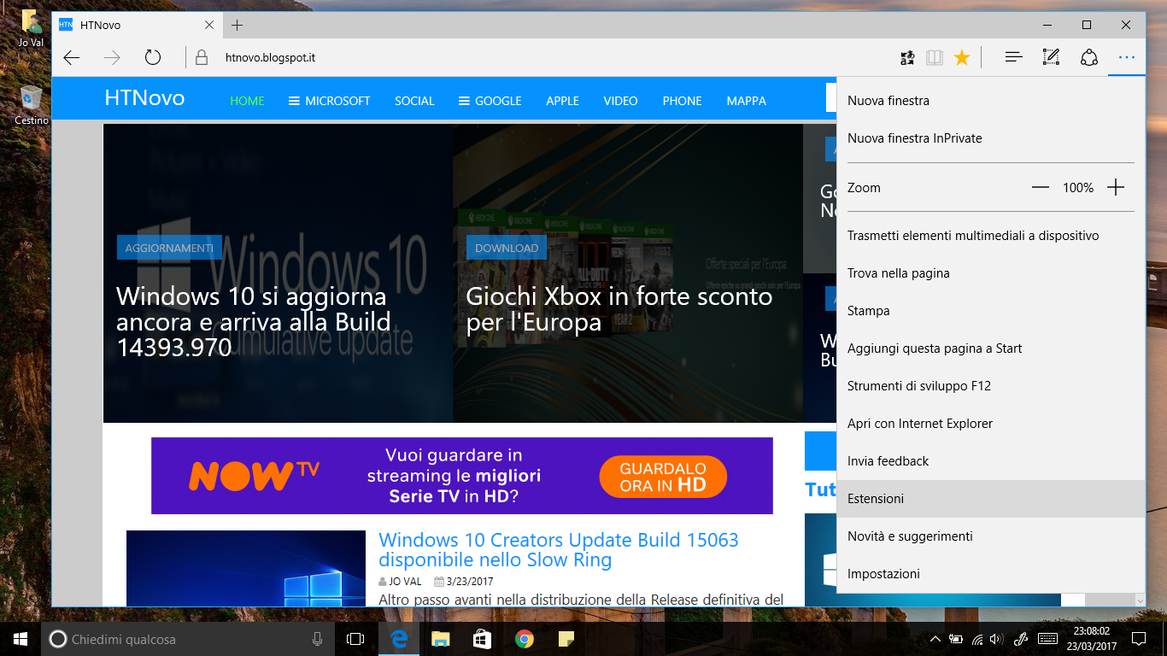Open reading view book icon
Screen dimensions: 1167x656
[x=935, y=58]
